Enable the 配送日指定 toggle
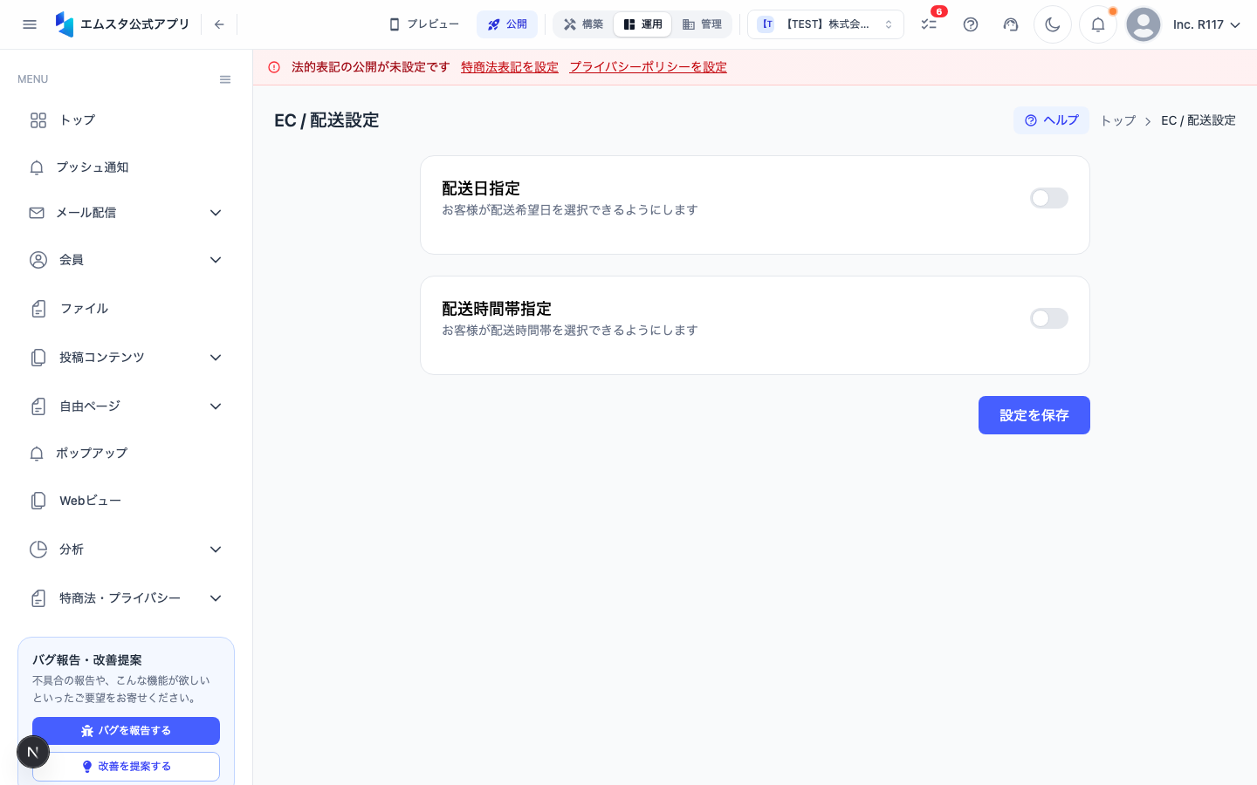This screenshot has height=785, width=1257. (x=1049, y=198)
